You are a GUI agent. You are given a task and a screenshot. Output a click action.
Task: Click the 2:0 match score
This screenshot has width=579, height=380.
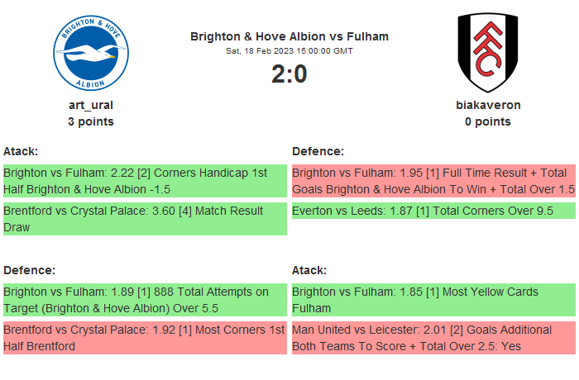pyautogui.click(x=289, y=74)
